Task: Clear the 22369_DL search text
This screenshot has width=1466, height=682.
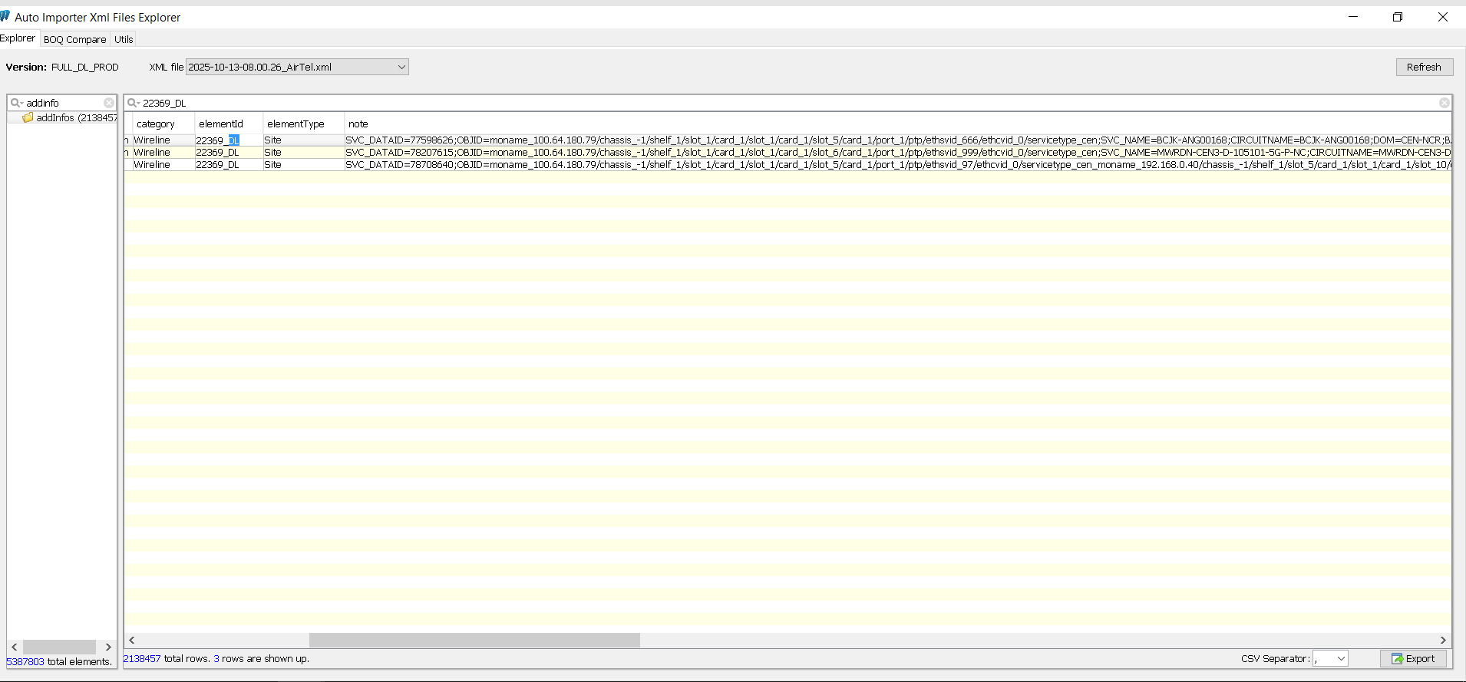Action: click(1444, 103)
